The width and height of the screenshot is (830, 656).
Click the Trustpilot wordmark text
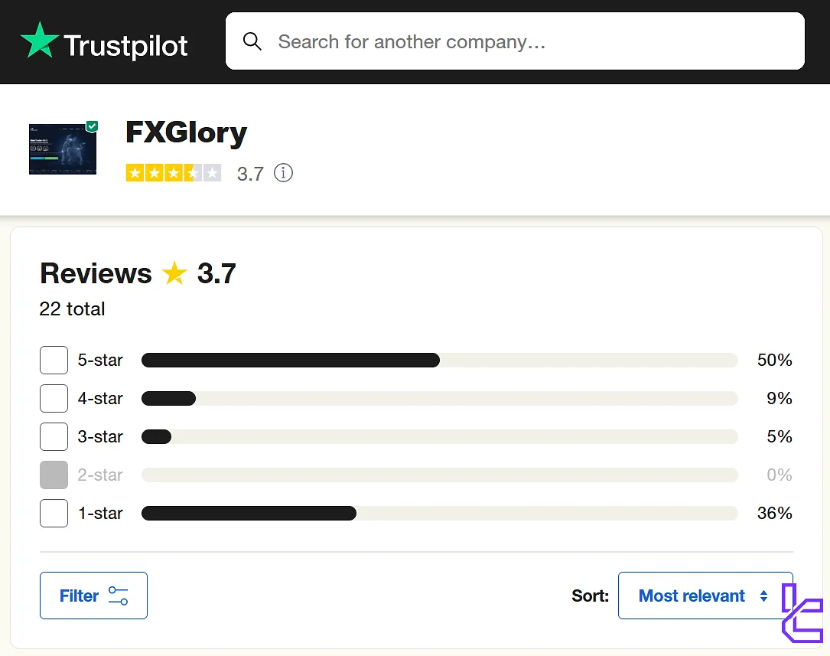coord(125,46)
